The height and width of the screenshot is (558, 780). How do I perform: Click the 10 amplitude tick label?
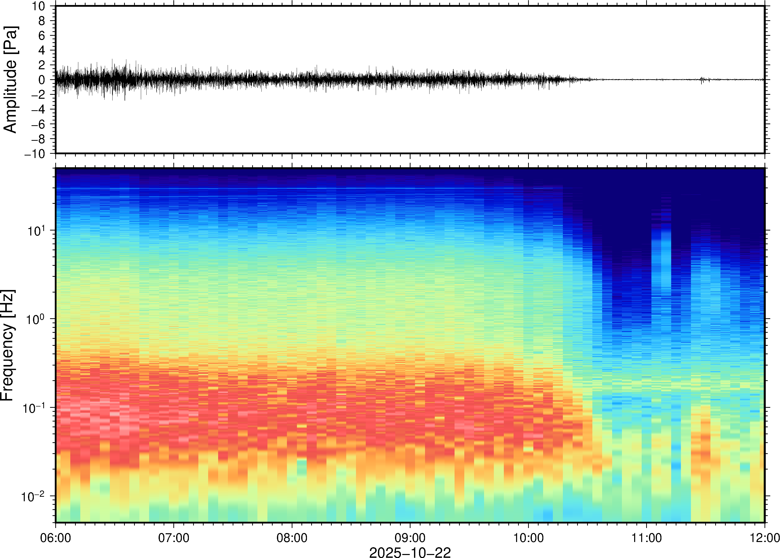pos(39,6)
